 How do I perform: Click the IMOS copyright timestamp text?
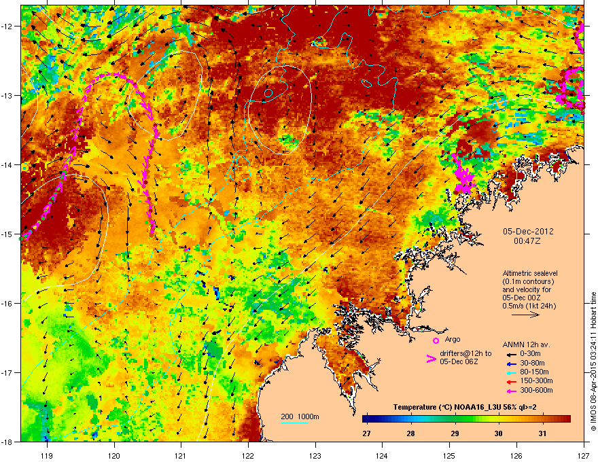pos(593,361)
